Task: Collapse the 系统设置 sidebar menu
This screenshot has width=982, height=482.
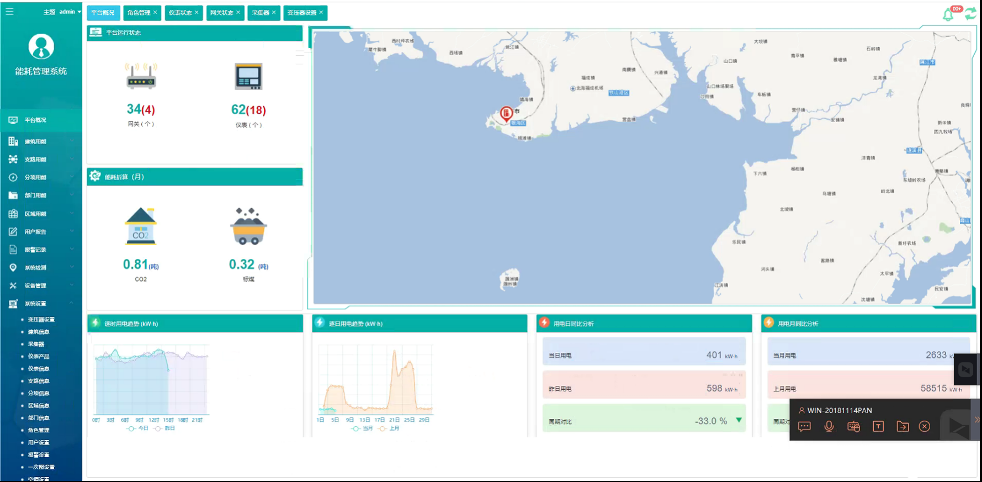Action: pos(41,304)
